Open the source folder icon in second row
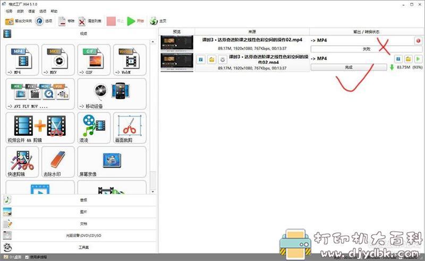This screenshot has height=261, width=425. click(211, 59)
